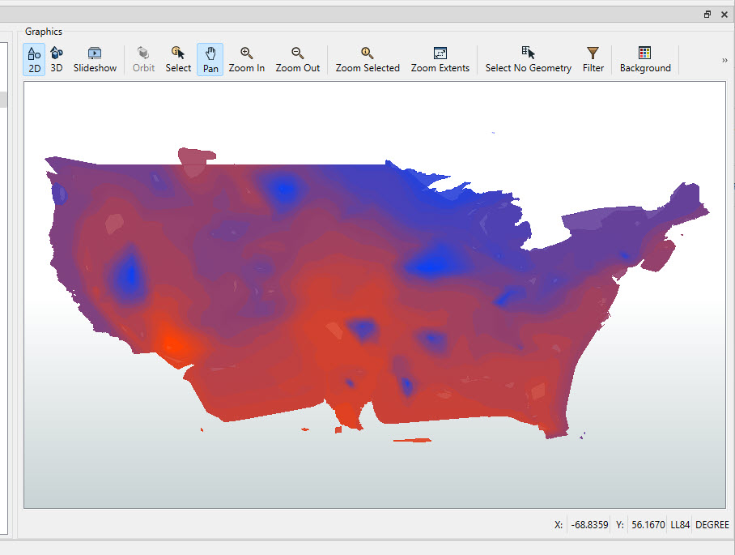Zoom to selected features

click(x=367, y=60)
